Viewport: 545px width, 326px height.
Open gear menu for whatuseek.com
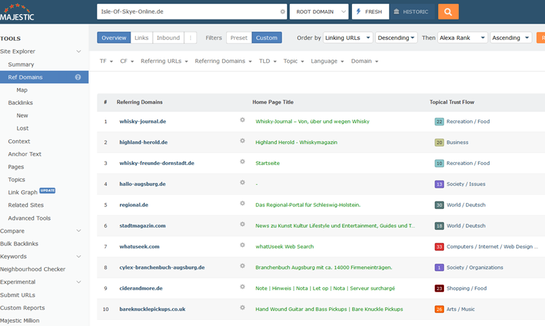(x=242, y=245)
